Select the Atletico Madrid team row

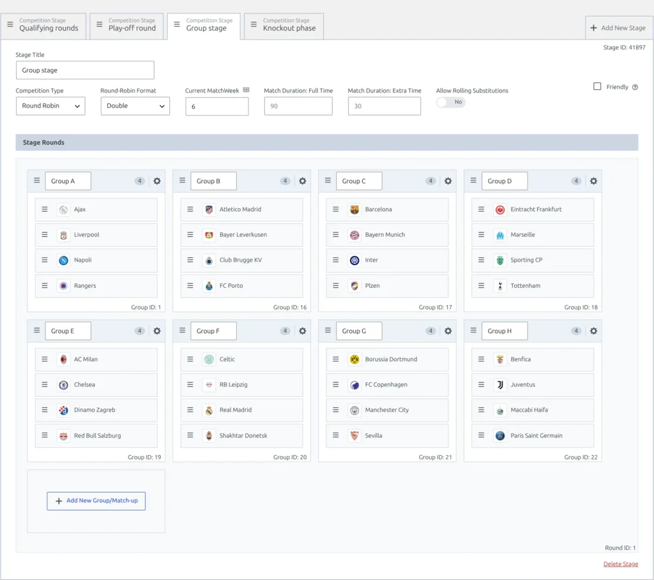point(242,209)
